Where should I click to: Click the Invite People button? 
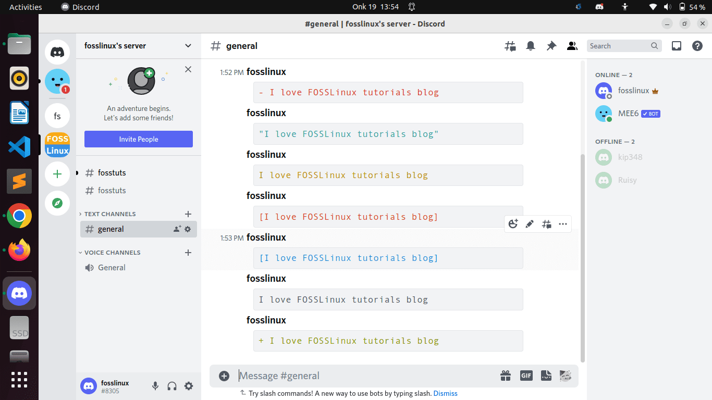click(x=139, y=139)
